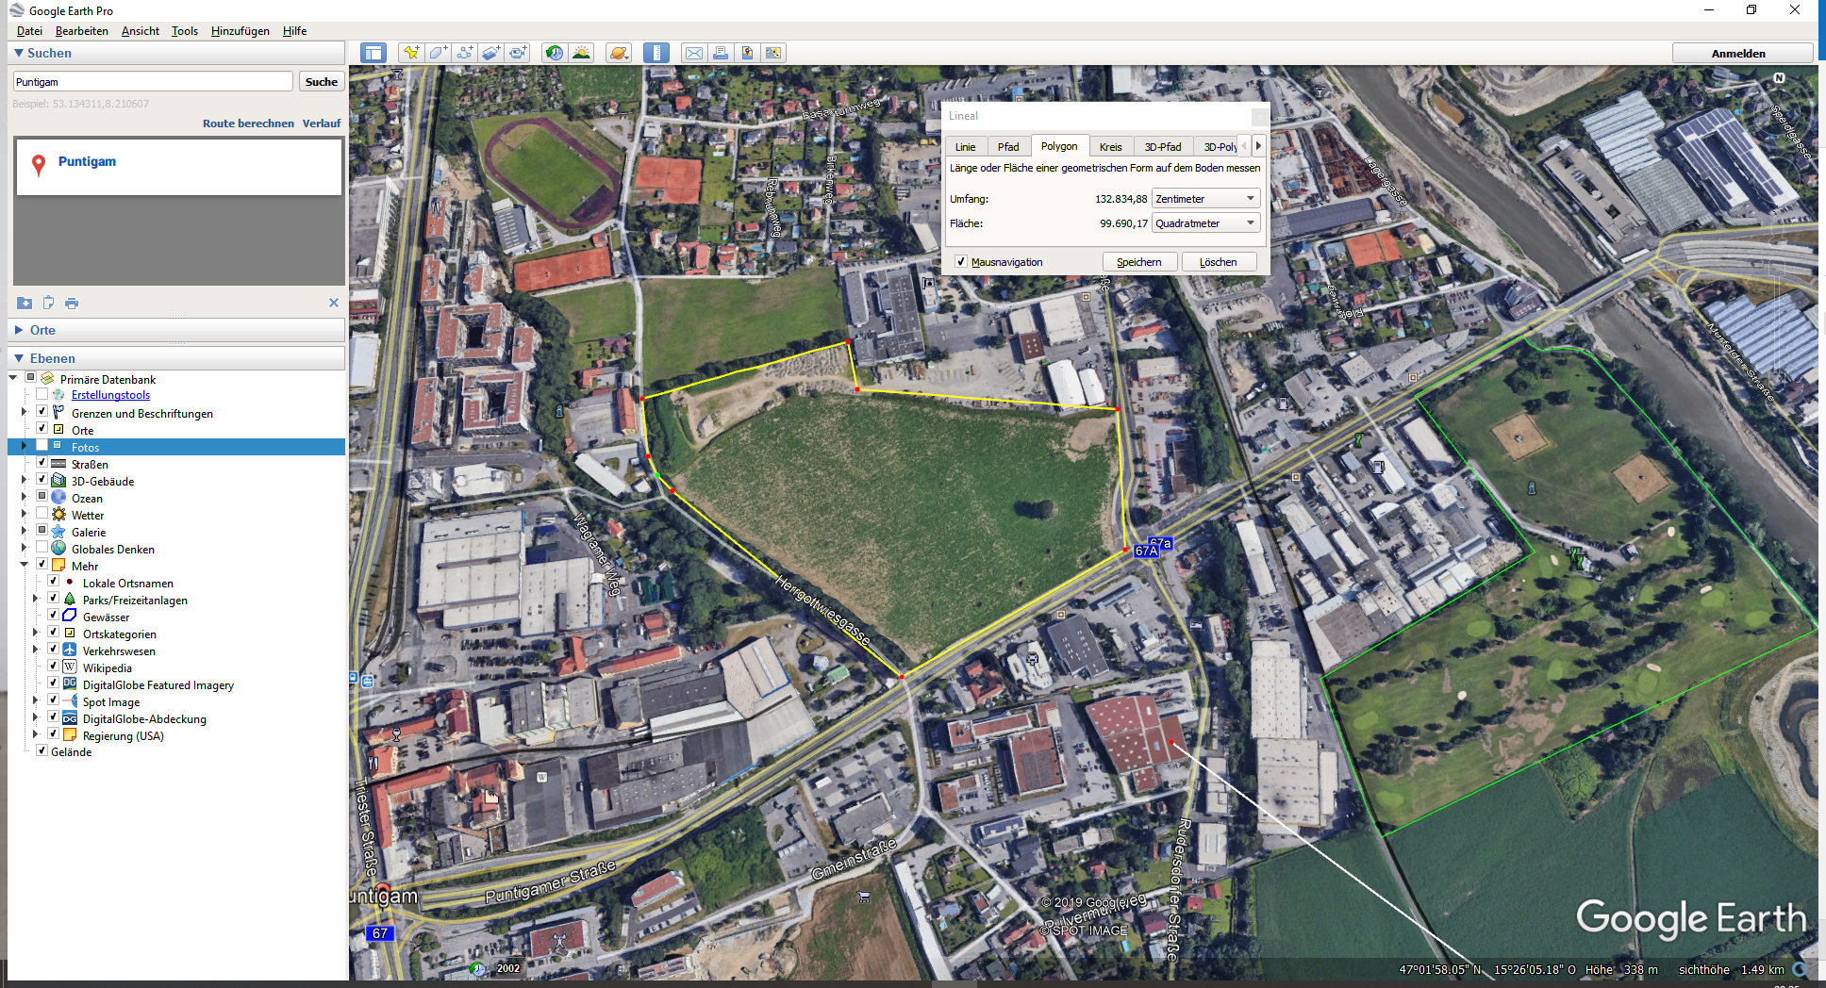Viewport: 1826px width, 988px height.
Task: Uncheck the Wikipedia layer checkbox
Action: tap(54, 666)
